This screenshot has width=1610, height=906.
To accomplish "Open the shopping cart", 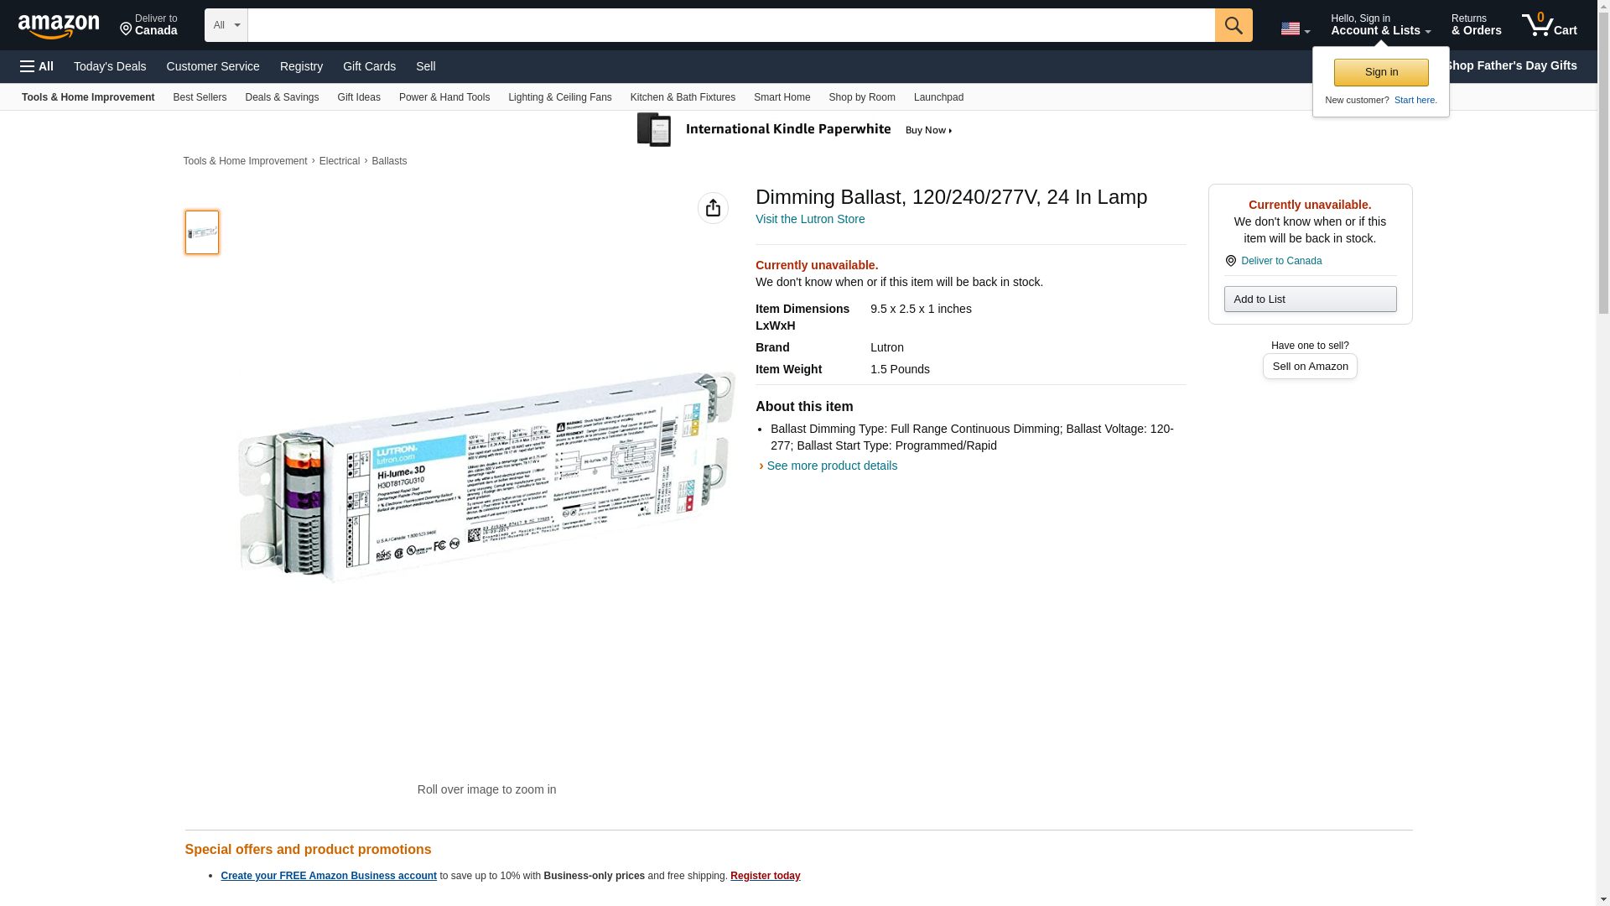I will pyautogui.click(x=1549, y=25).
